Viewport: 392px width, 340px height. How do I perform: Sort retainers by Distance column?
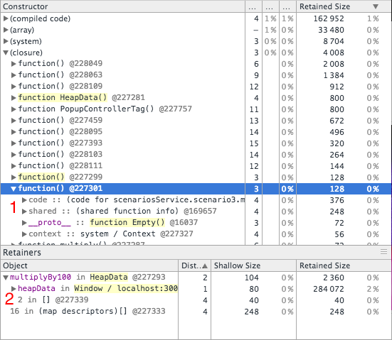click(194, 265)
